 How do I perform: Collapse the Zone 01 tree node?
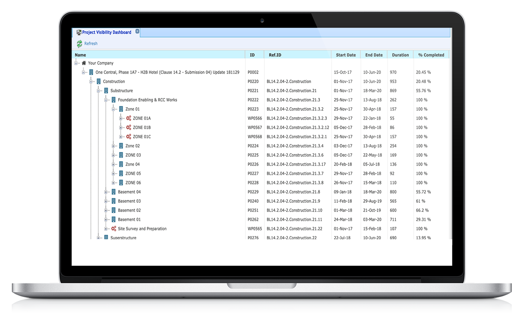tap(114, 109)
